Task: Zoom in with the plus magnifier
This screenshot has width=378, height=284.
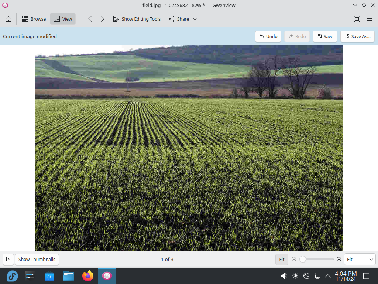Action: click(x=339, y=259)
